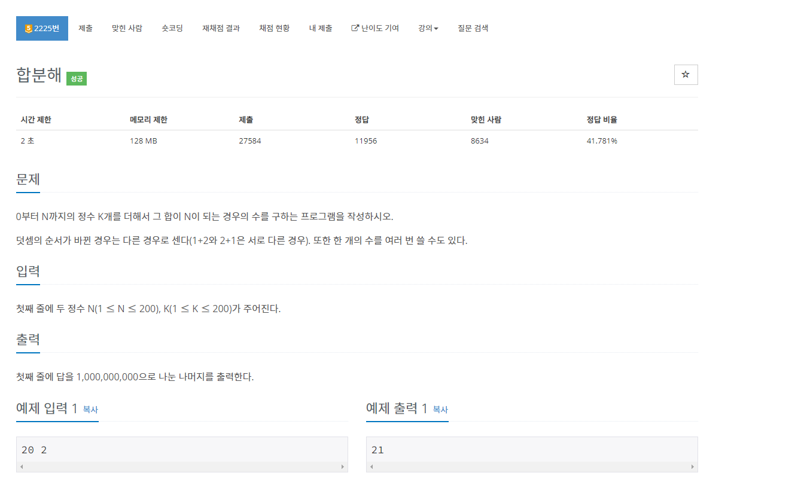This screenshot has width=804, height=482.
Task: Go to 맞힌 사람 tab
Action: [x=127, y=28]
